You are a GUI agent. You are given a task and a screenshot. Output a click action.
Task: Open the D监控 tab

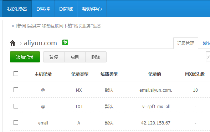click(x=43, y=9)
